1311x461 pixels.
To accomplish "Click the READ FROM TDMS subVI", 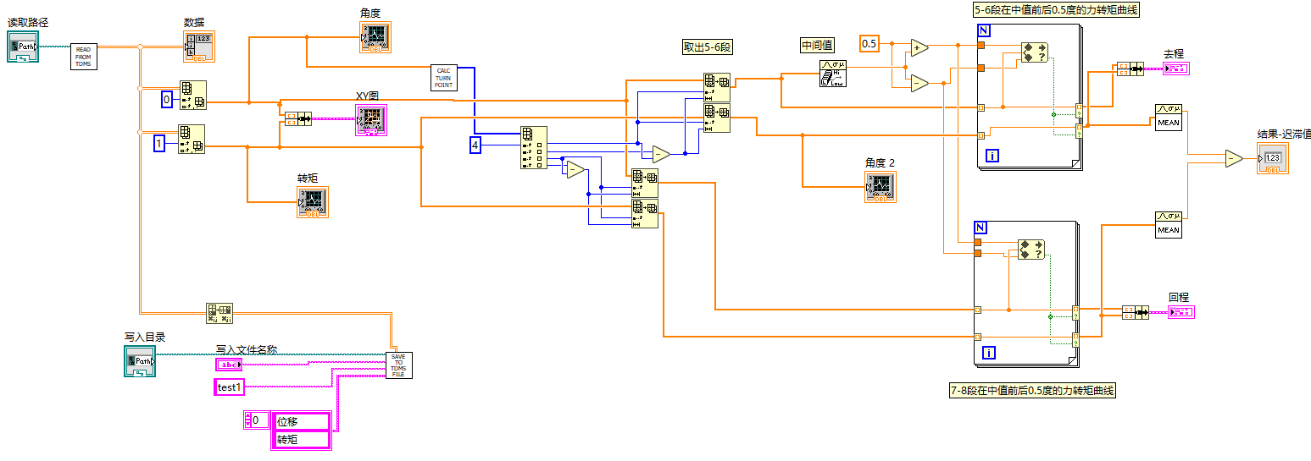I will [x=83, y=56].
